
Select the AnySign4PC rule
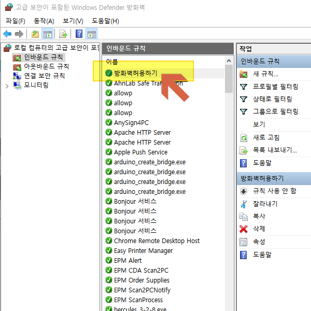131,122
